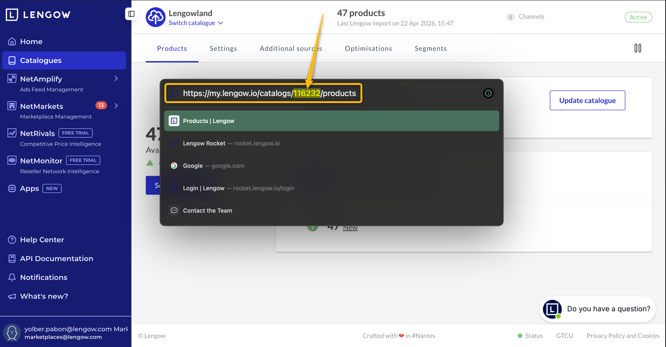Click the info icon in search bar
Screen dimensions: 666x347
click(488, 93)
